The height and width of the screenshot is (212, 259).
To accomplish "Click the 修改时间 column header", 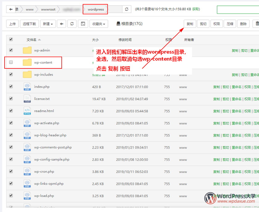I will (125, 40).
